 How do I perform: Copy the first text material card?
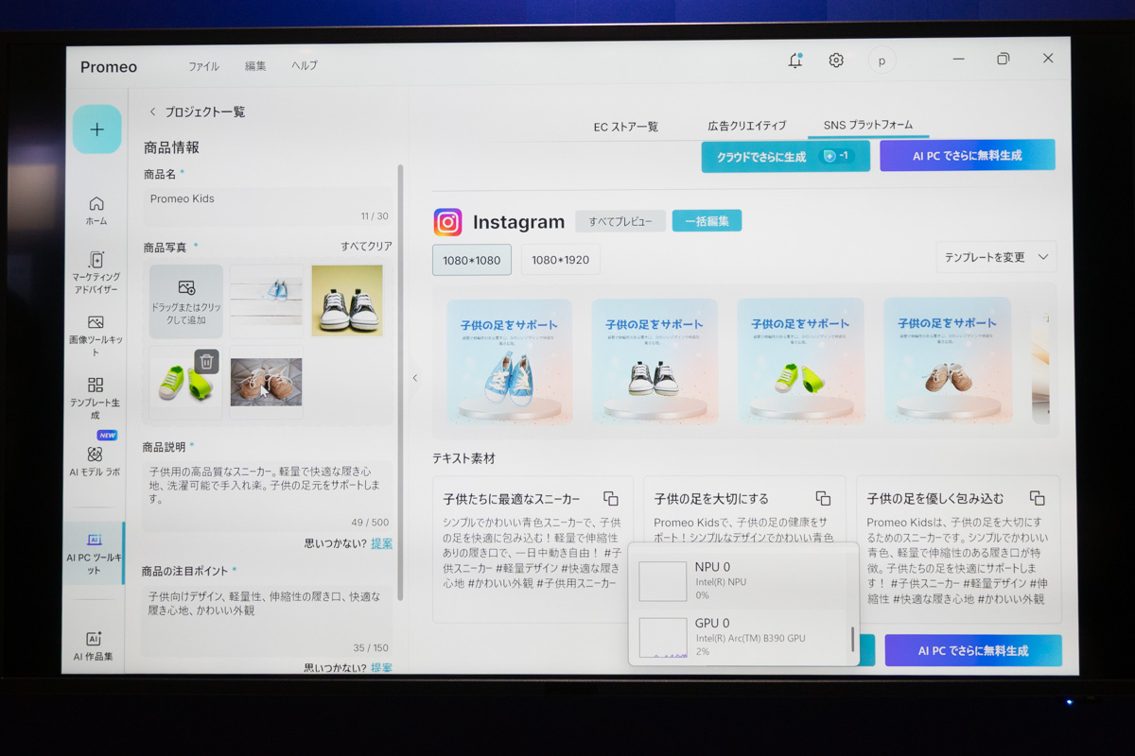[611, 498]
